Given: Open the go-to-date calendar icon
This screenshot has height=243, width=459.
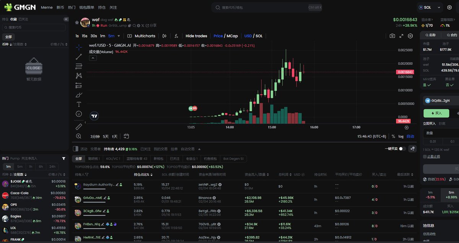Looking at the screenshot, I should (x=126, y=136).
